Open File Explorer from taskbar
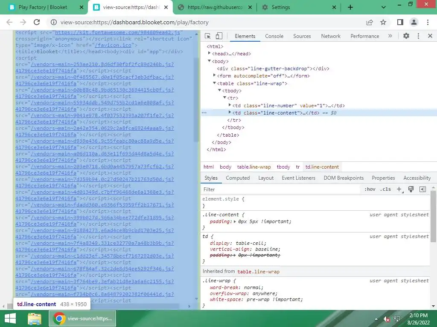Image resolution: width=437 pixels, height=327 pixels. [x=35, y=318]
